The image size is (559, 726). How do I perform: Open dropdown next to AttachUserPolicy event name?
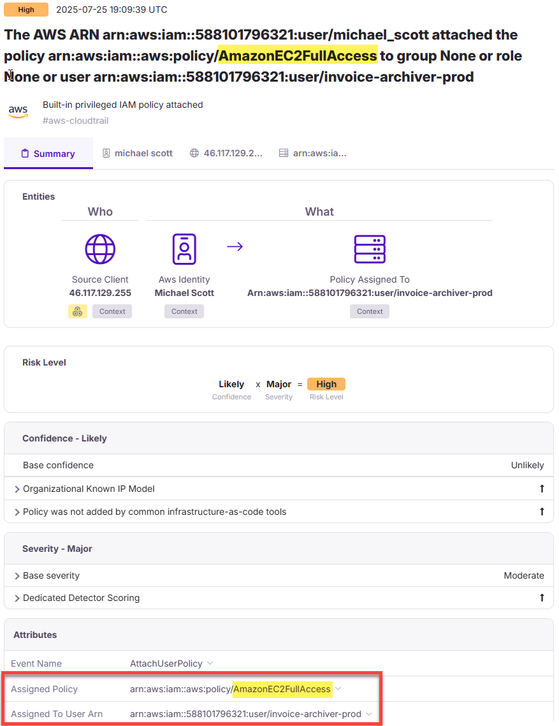[210, 663]
